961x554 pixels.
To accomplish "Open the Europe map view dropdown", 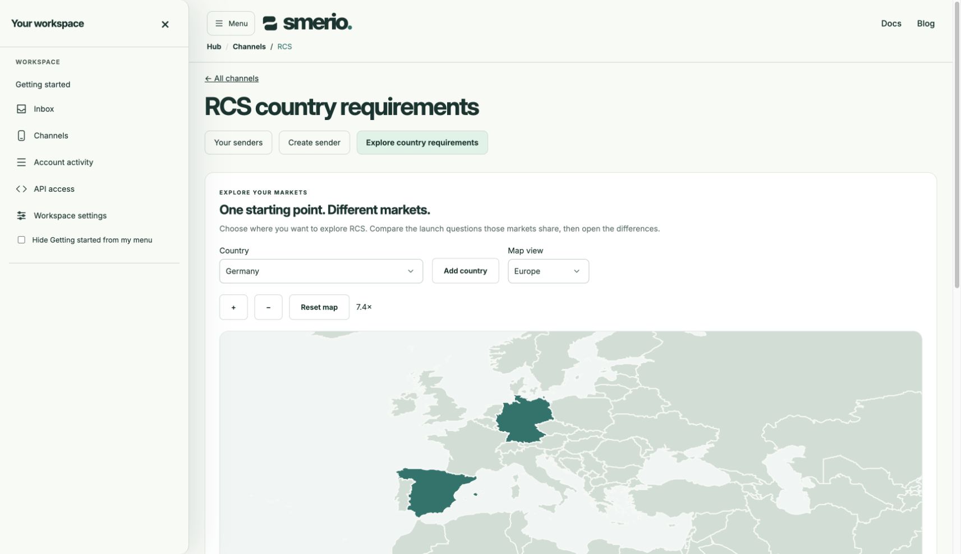I will pyautogui.click(x=548, y=271).
